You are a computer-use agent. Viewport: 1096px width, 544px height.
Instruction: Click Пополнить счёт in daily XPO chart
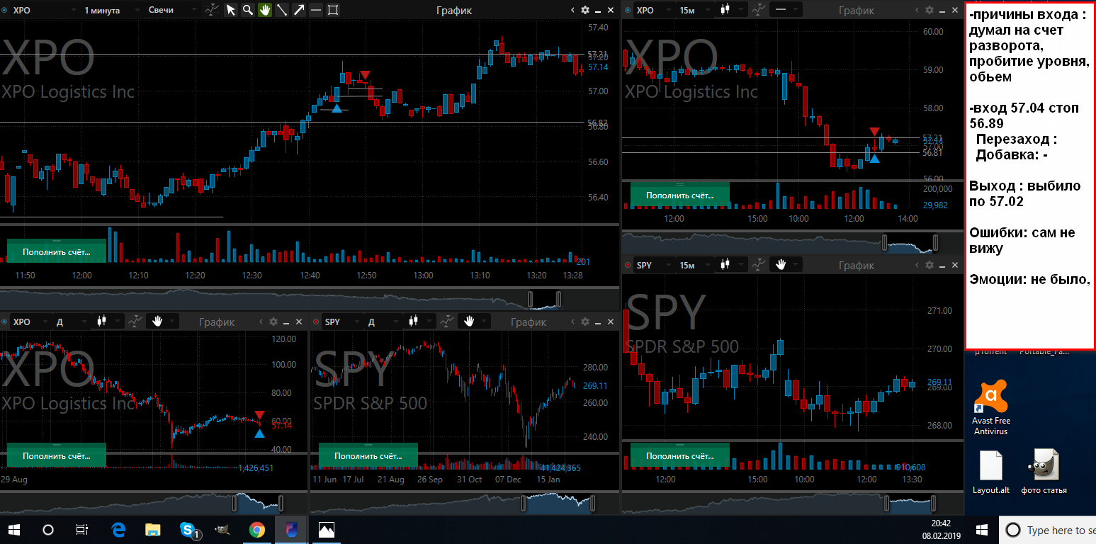coord(56,455)
